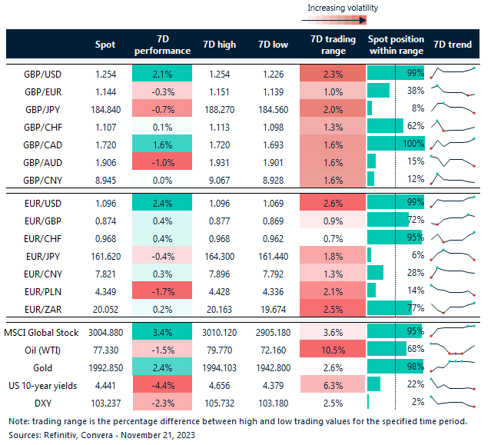Click the EUR/CHF 95% position bar
491x445 pixels.
395,238
